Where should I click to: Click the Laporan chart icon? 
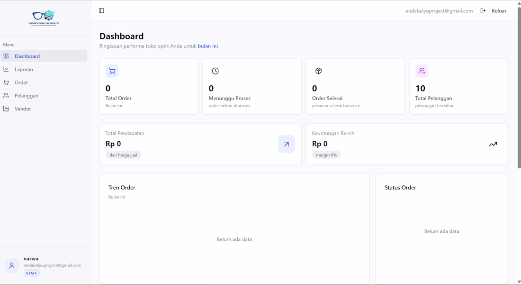6,69
